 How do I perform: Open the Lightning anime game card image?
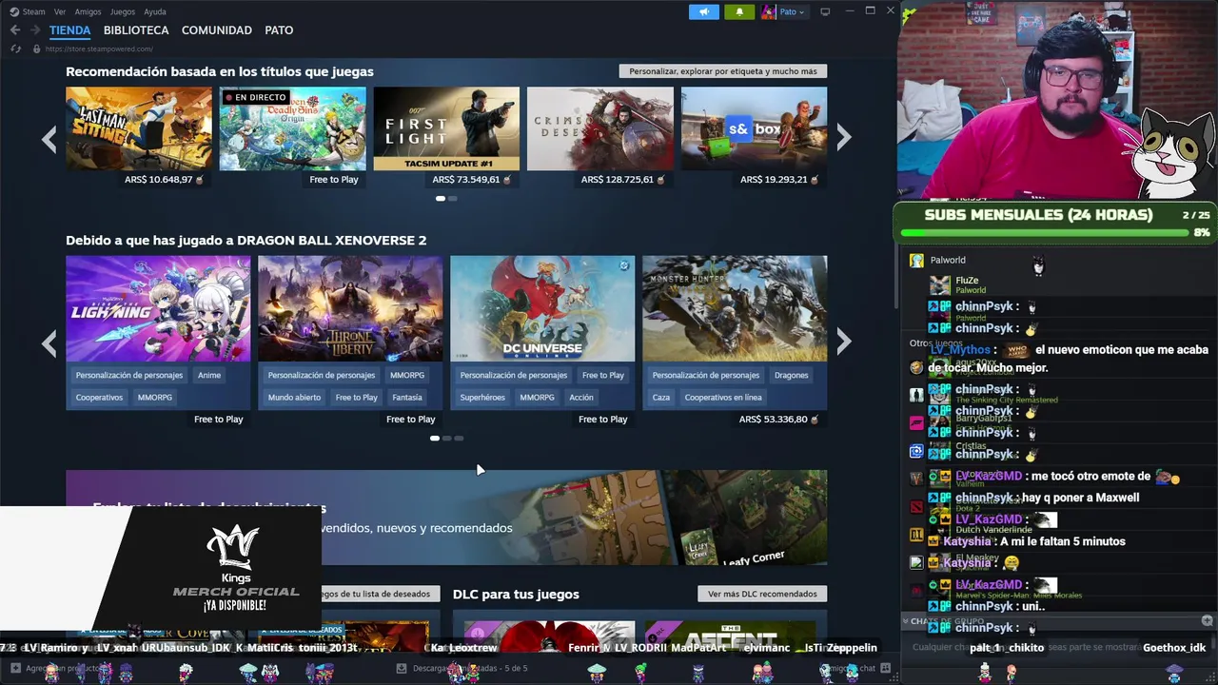pos(158,308)
